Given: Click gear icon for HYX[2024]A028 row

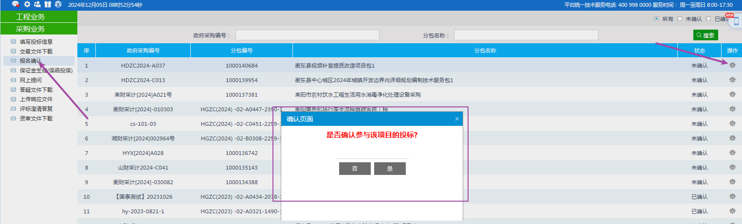Looking at the screenshot, I should 732,153.
